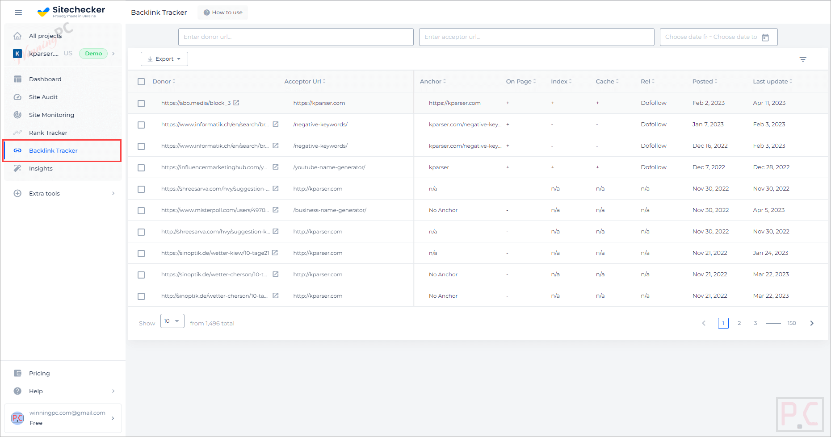Open the table filter icon
Screen dimensions: 831x437
tap(803, 59)
